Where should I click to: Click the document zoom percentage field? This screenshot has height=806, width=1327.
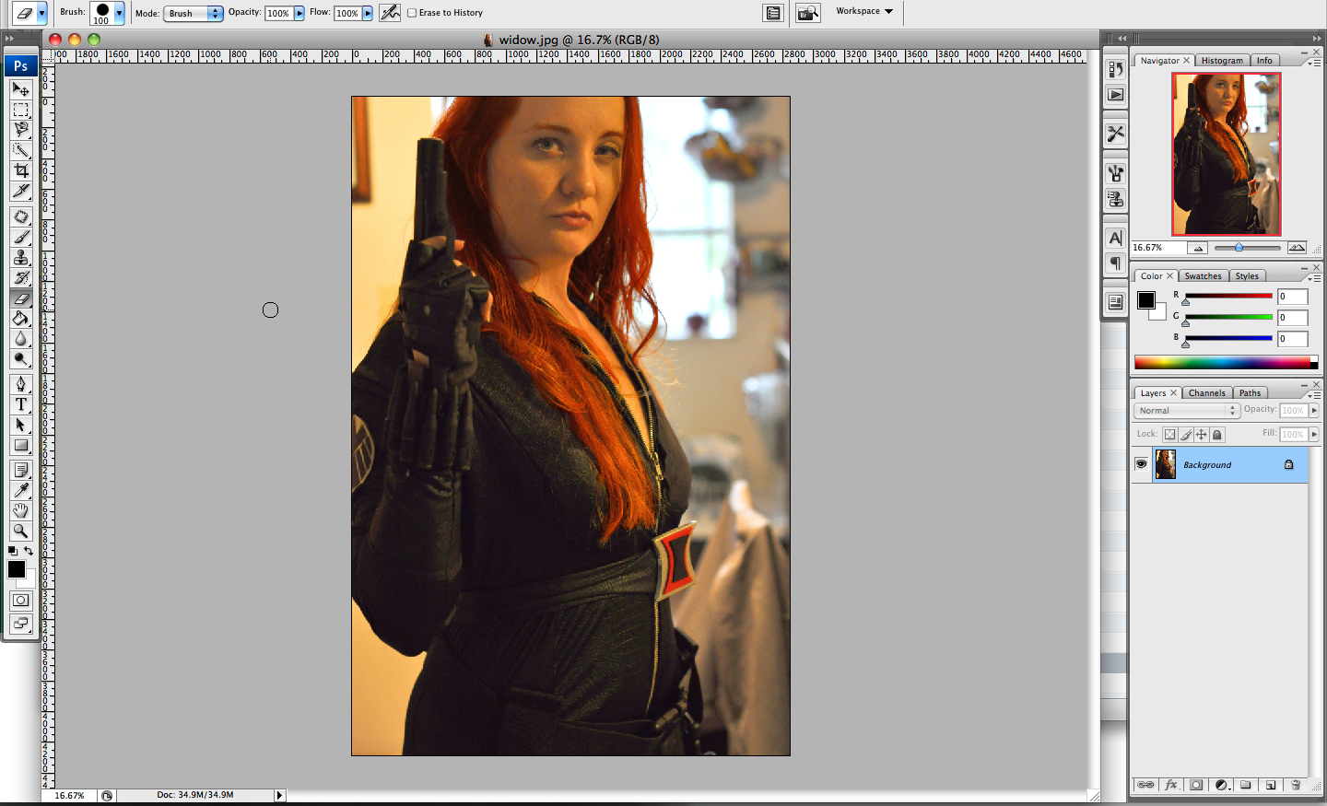[69, 795]
